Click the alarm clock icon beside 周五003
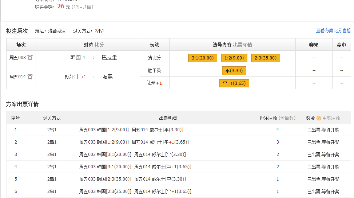Screen dimensions: 354x198 [x=30, y=57]
